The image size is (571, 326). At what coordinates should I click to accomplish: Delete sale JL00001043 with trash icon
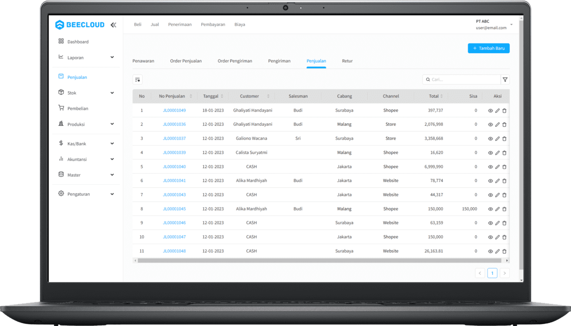point(504,195)
